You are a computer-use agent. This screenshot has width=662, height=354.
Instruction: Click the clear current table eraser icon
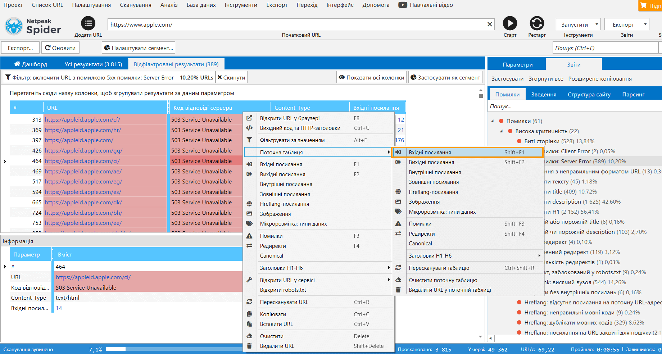[x=398, y=280]
